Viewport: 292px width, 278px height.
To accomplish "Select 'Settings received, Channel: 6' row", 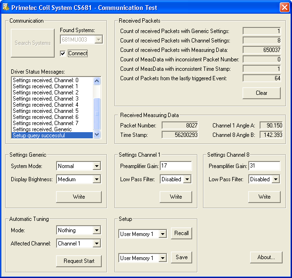I will click(52, 117).
